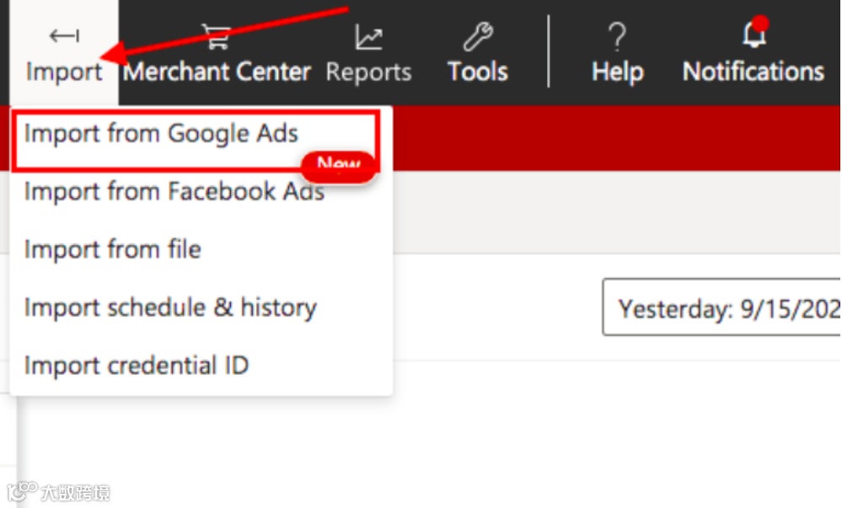Open the Import menu label
842x508 pixels.
coord(64,72)
